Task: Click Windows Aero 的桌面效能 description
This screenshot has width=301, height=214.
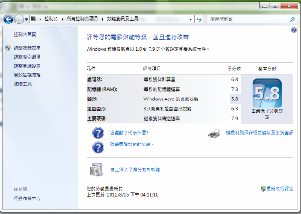Action: tap(171, 99)
